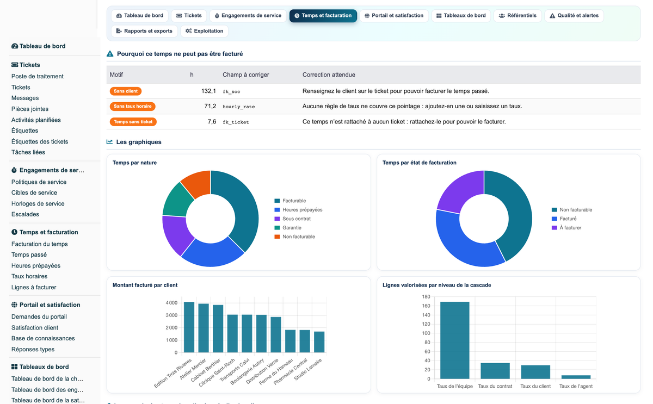
Task: Click the Taux de l'équipe bar
Action: coord(454,340)
